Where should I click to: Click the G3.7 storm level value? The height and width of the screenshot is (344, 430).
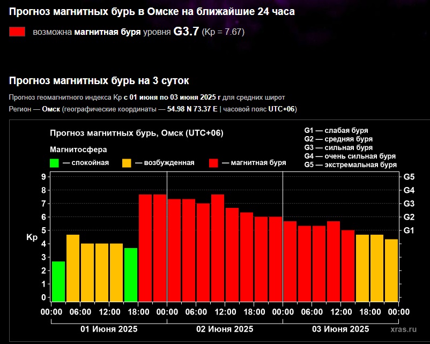(x=186, y=32)
